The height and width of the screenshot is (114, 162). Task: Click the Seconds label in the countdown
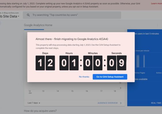[116, 53]
